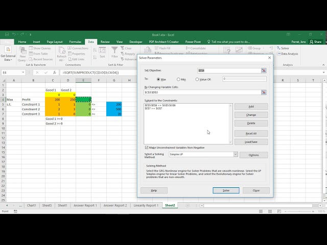327x245 pixels.
Task: Click the Undo arrow in quick access toolbar
Action: pyautogui.click(x=14, y=34)
